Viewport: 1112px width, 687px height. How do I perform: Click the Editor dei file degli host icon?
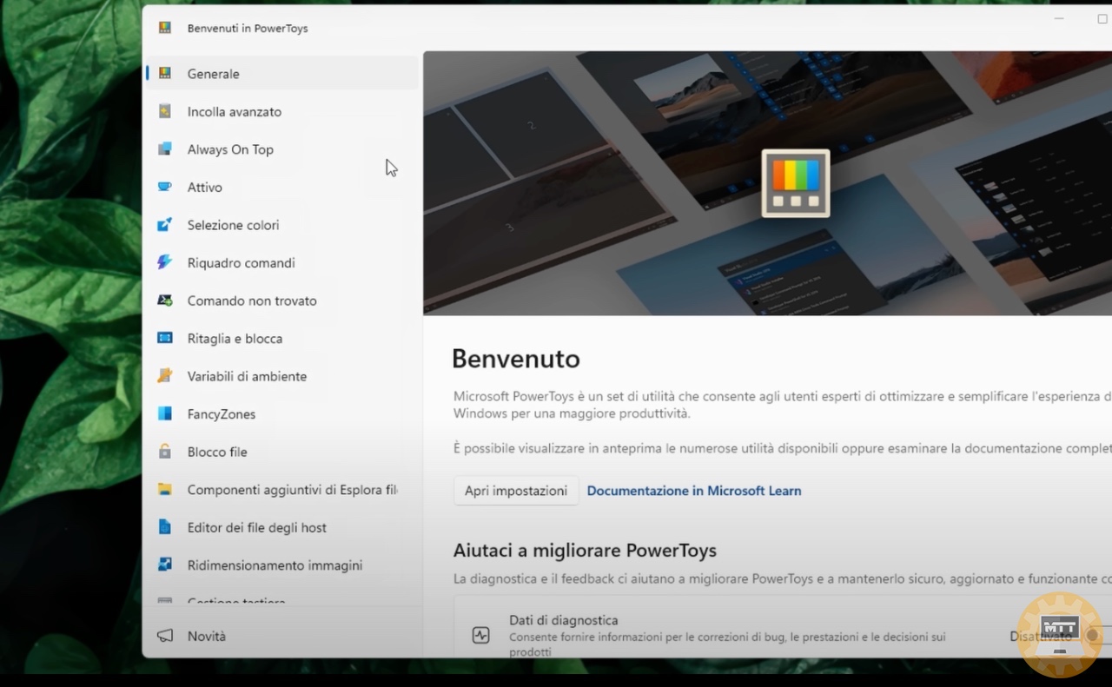tap(165, 527)
